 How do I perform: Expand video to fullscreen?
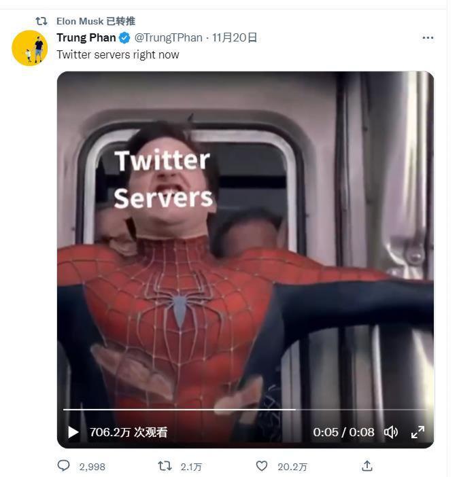(418, 432)
